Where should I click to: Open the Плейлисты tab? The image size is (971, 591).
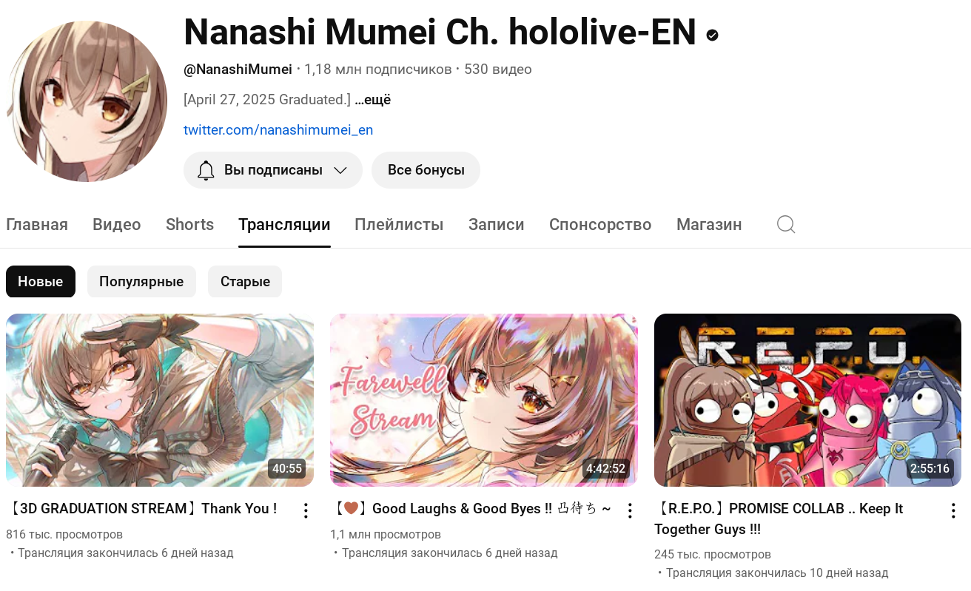point(400,225)
